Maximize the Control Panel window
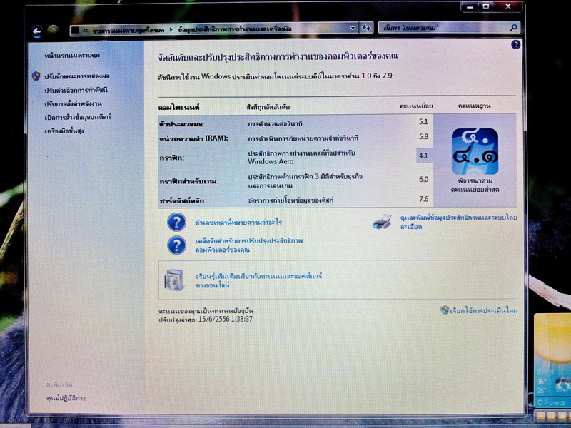The width and height of the screenshot is (571, 428). pos(486,6)
